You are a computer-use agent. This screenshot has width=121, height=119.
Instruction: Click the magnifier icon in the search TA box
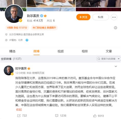click(x=99, y=59)
